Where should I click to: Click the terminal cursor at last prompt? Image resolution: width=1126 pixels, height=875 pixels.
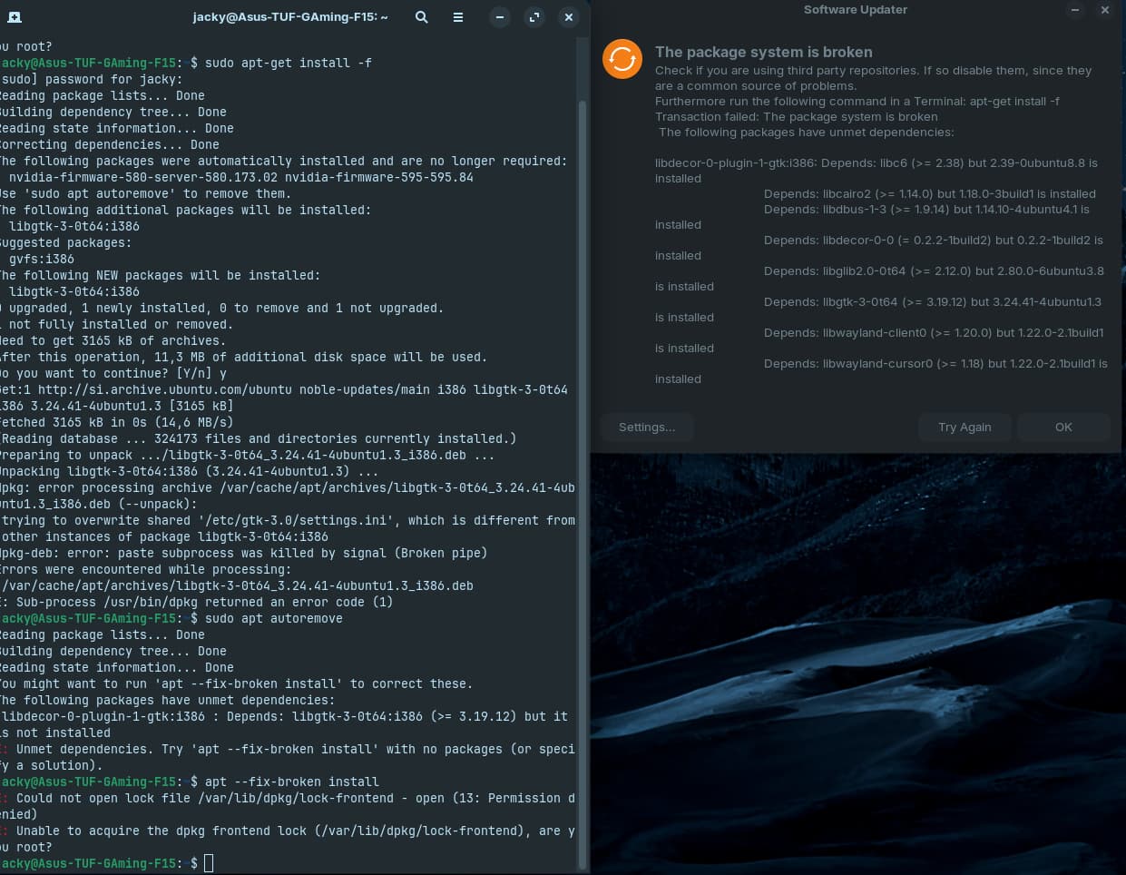click(x=209, y=863)
